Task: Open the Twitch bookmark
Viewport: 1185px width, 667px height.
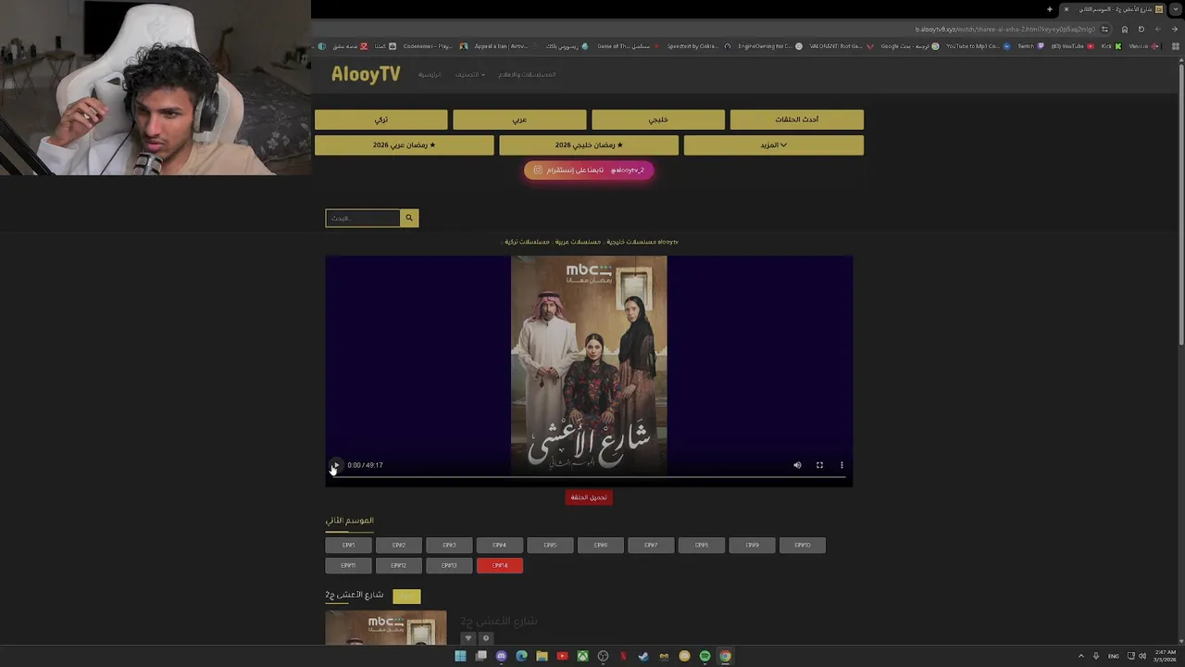Action: [x=1029, y=46]
